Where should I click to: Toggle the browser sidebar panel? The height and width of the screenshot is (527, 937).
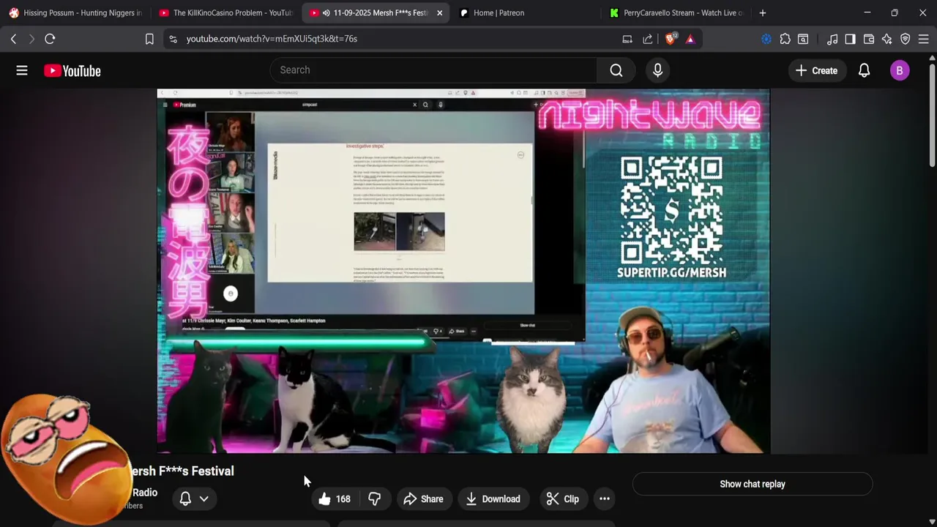pyautogui.click(x=850, y=39)
